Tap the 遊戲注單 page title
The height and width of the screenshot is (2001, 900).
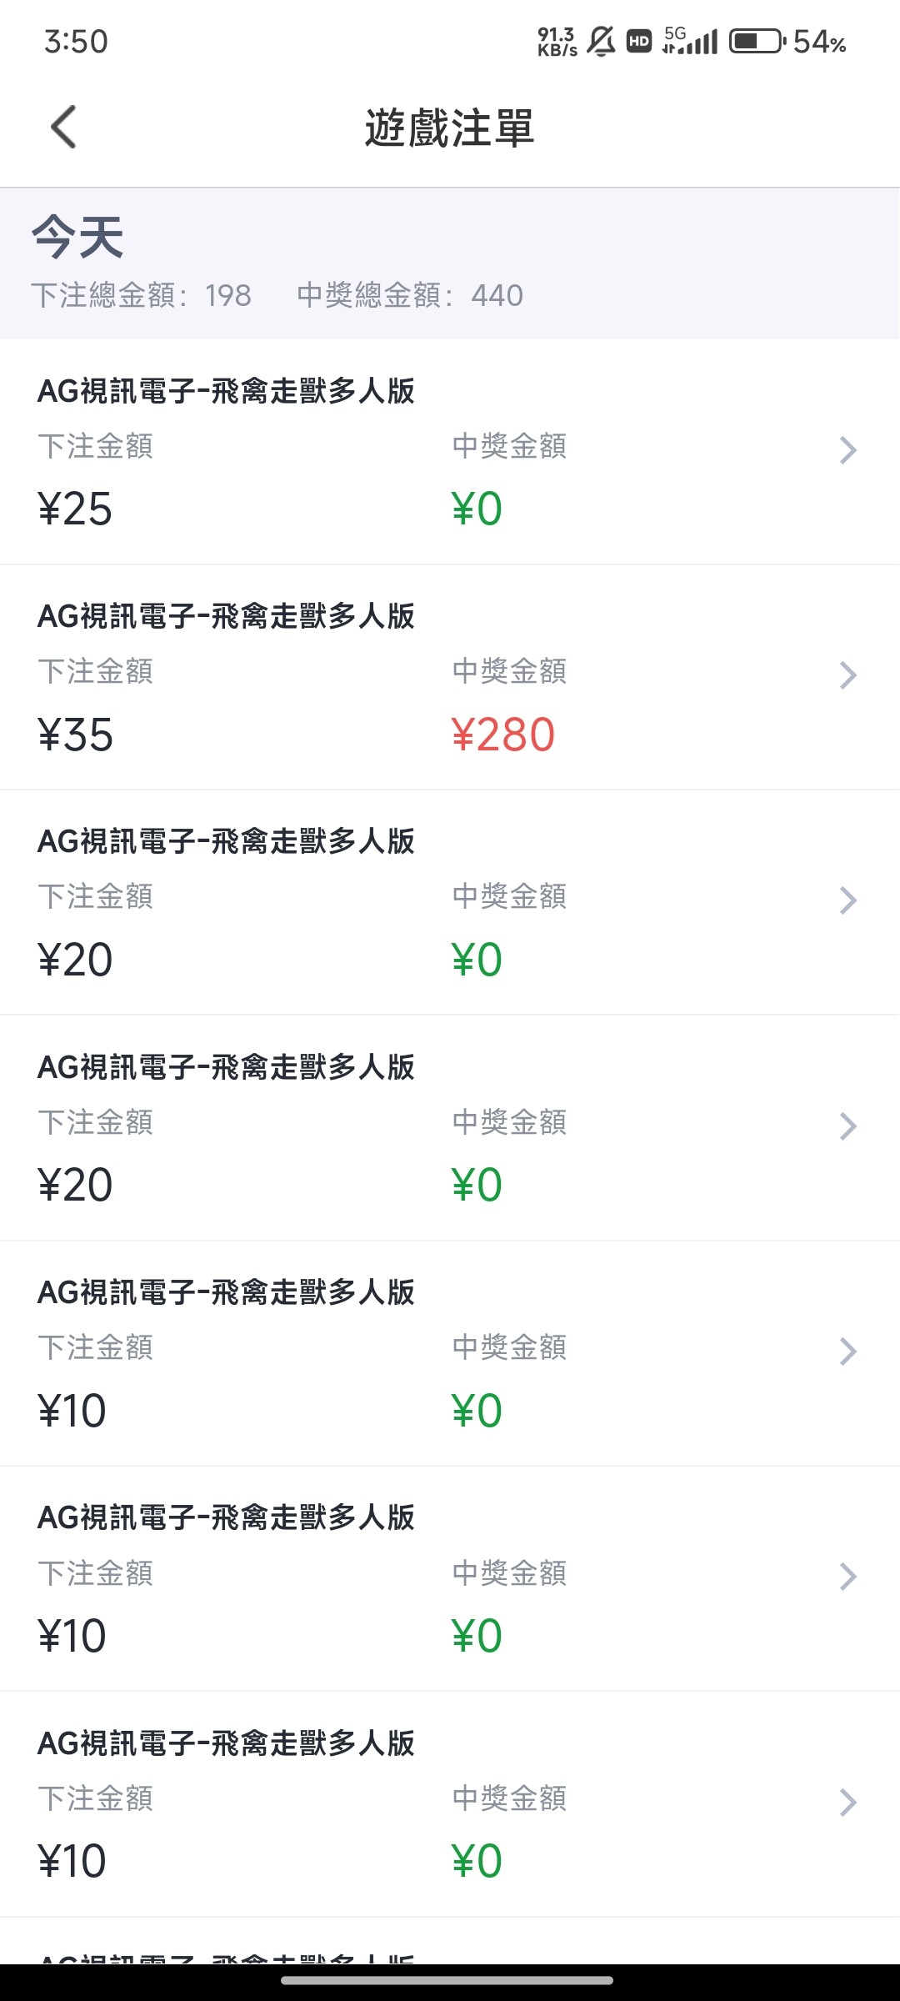click(449, 128)
